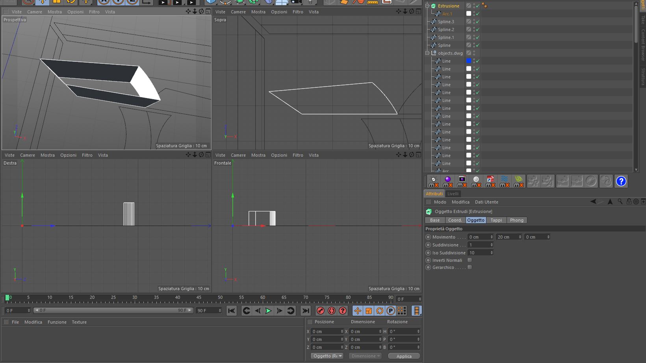The image size is (646, 363).
Task: Click the green grid MX icon
Action: click(519, 181)
